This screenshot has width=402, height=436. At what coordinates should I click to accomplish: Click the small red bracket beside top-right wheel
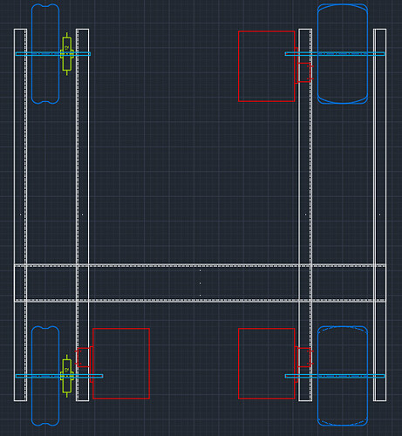pyautogui.click(x=304, y=72)
